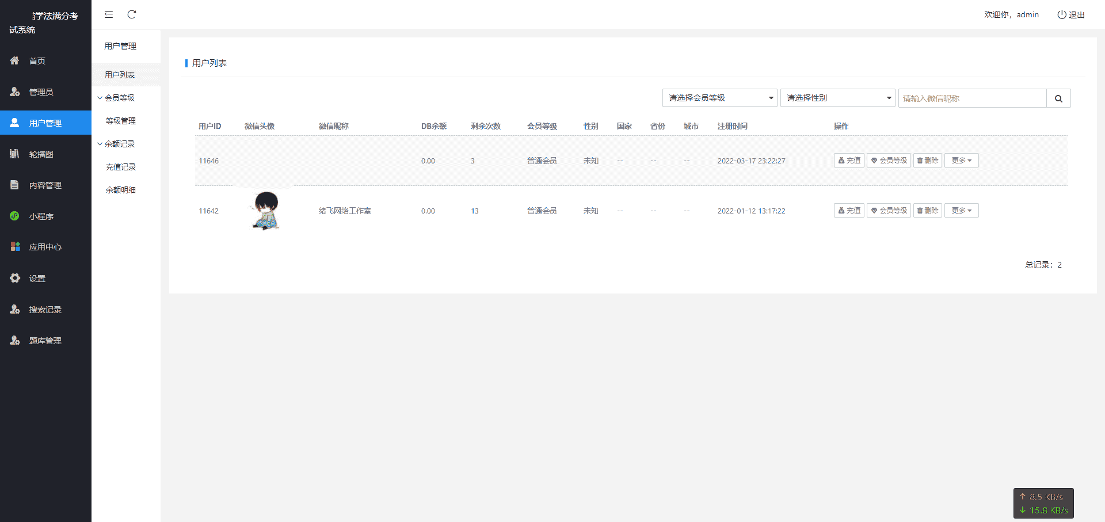The width and height of the screenshot is (1105, 522).
Task: Click the sidebar collapse icon in header
Action: click(x=109, y=14)
